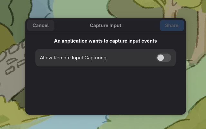Click the Allow Remote Input Capturing row background
The height and width of the screenshot is (129, 206).
(132, 58)
